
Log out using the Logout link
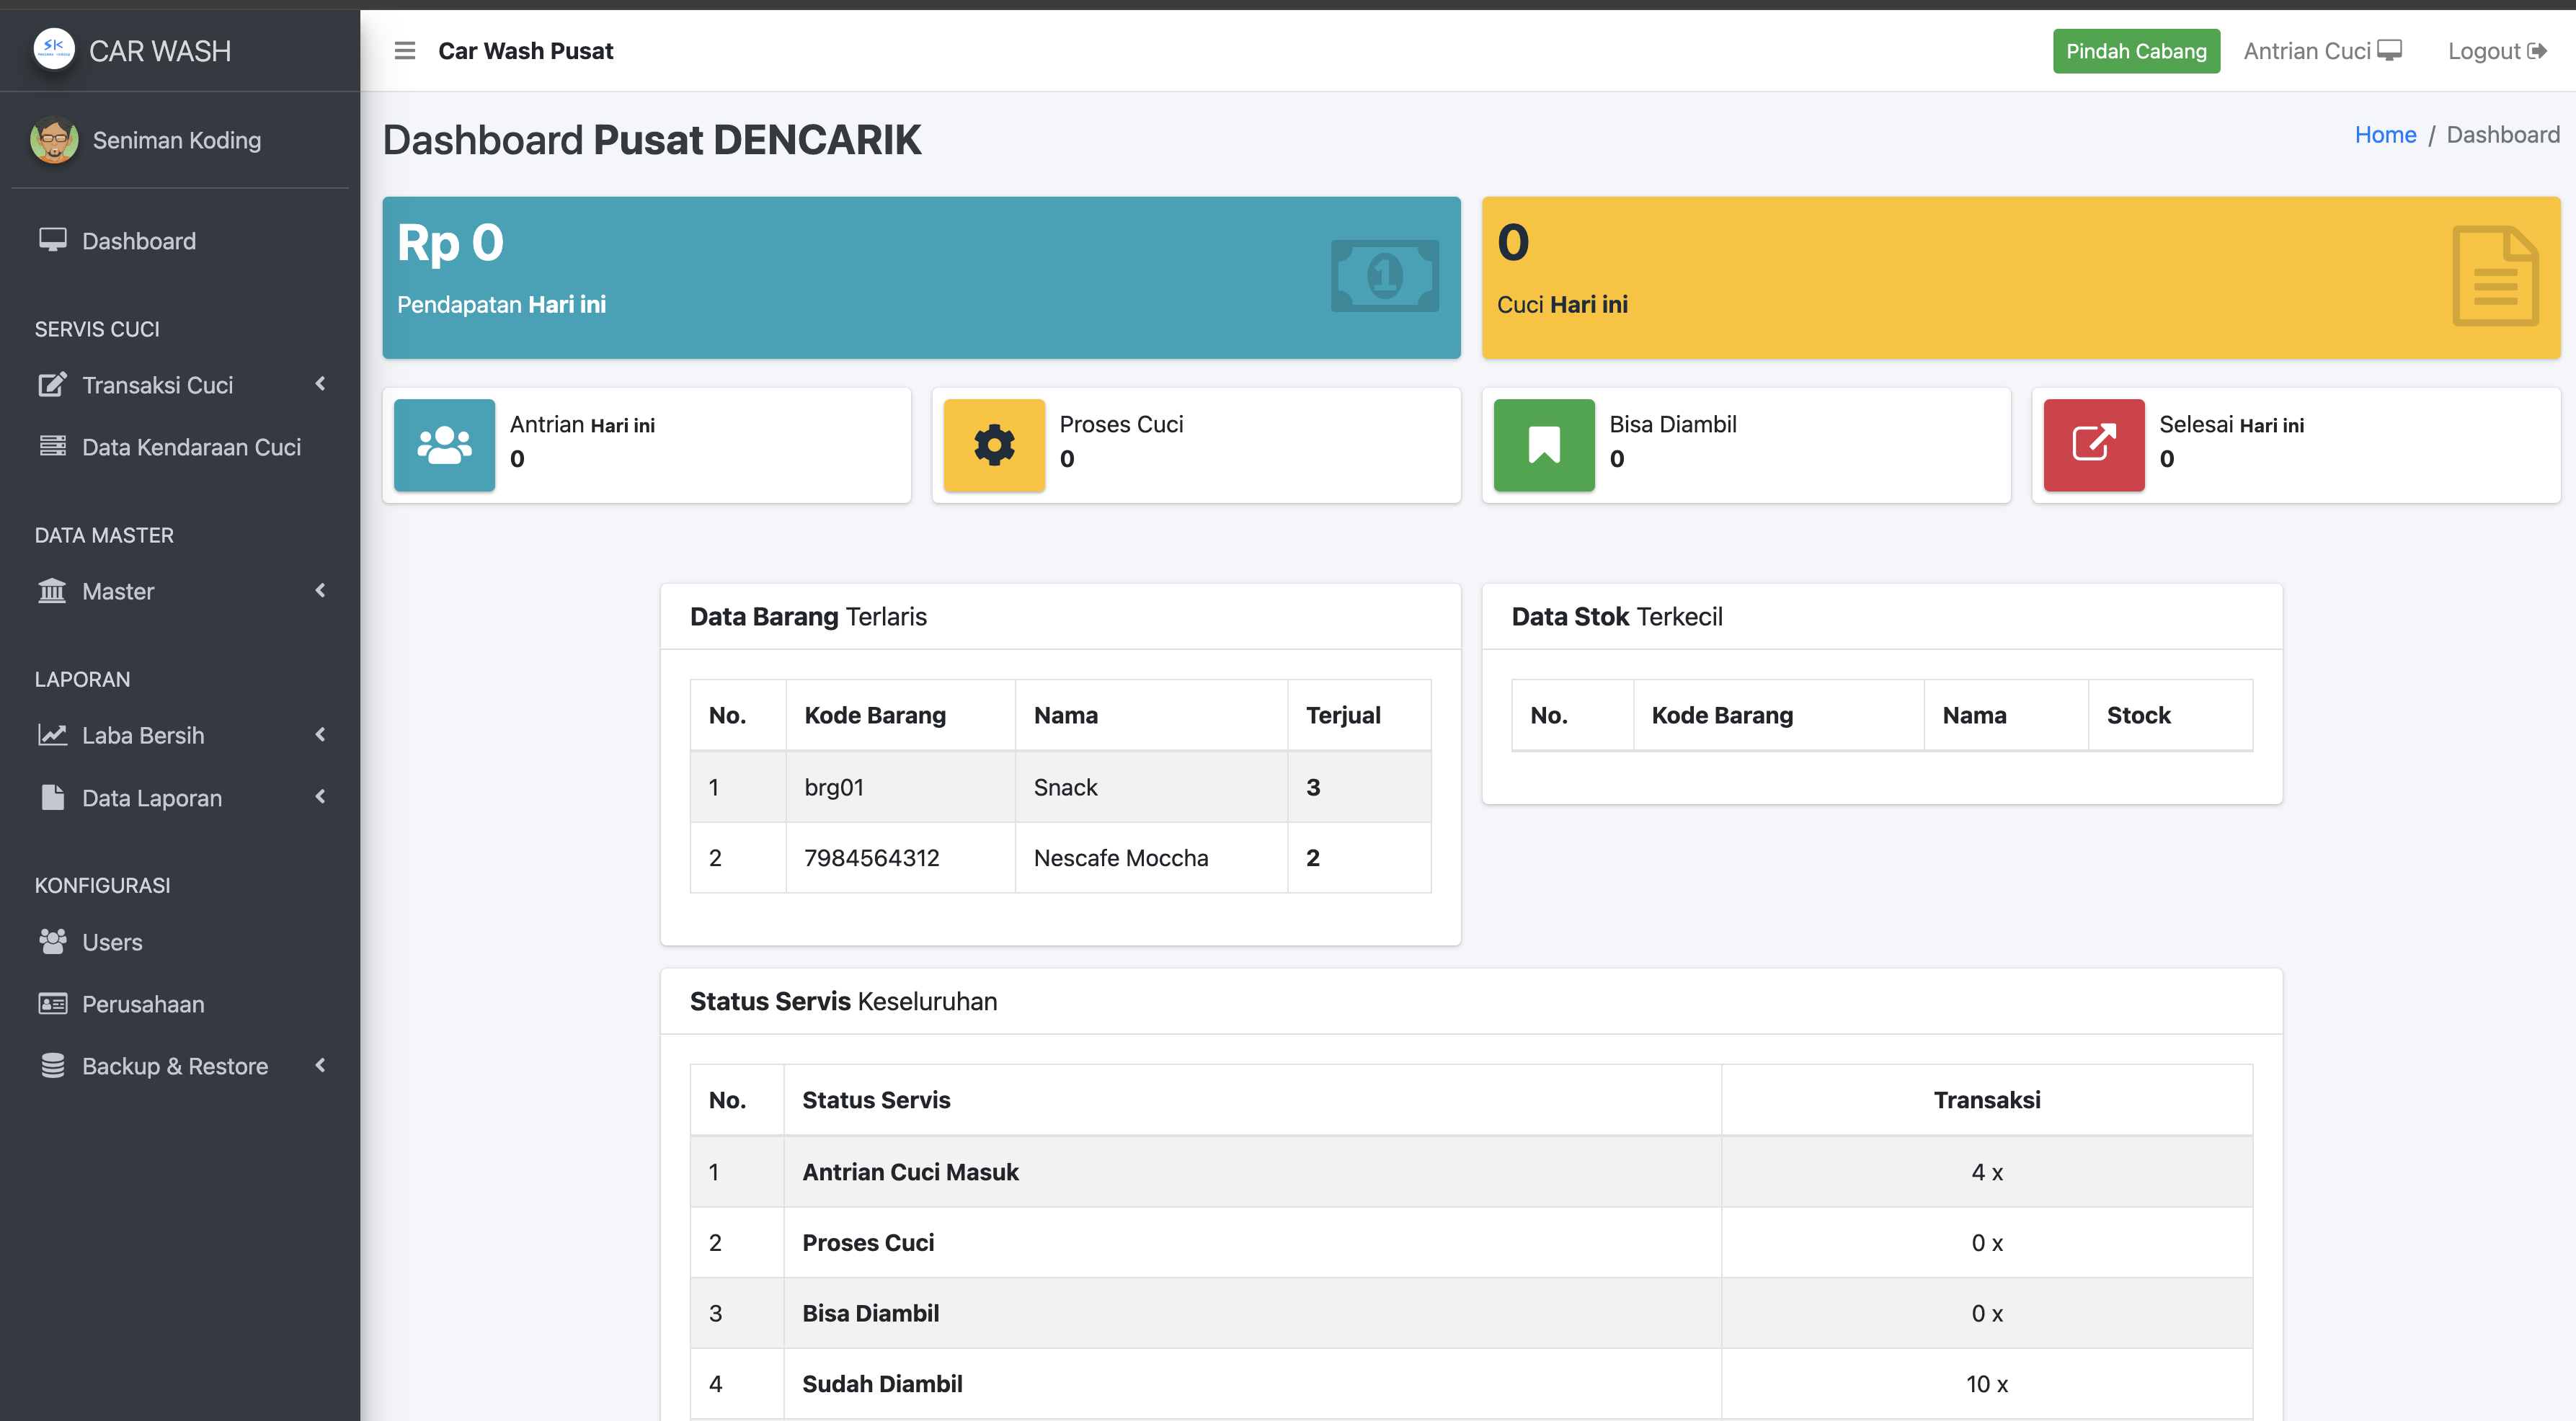click(2496, 51)
